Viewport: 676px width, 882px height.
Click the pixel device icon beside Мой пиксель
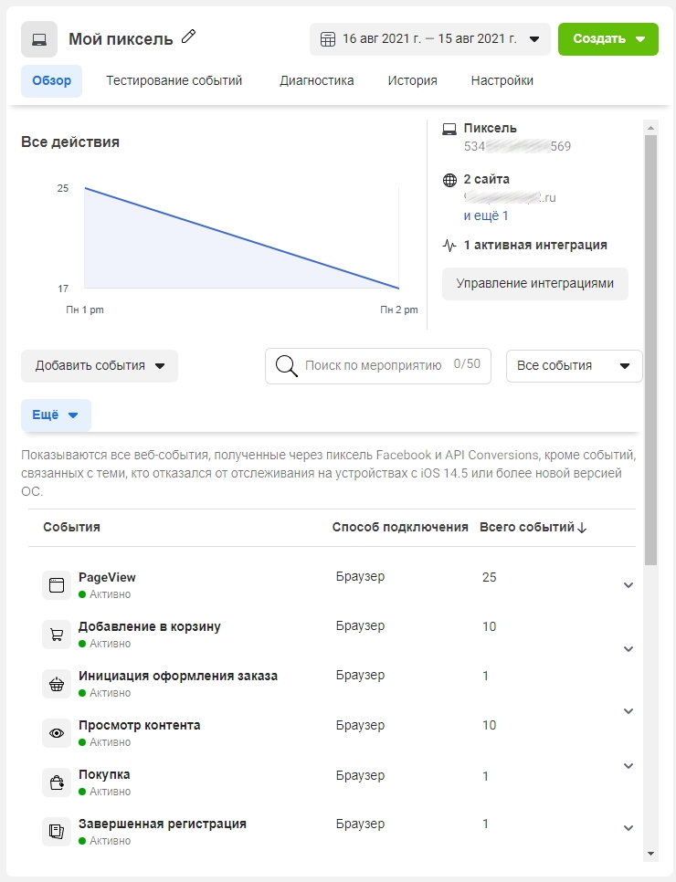[x=39, y=39]
